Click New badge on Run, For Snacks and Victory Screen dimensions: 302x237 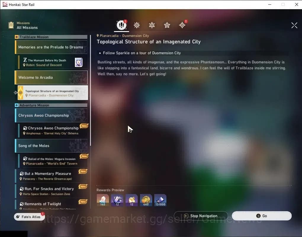(83, 186)
